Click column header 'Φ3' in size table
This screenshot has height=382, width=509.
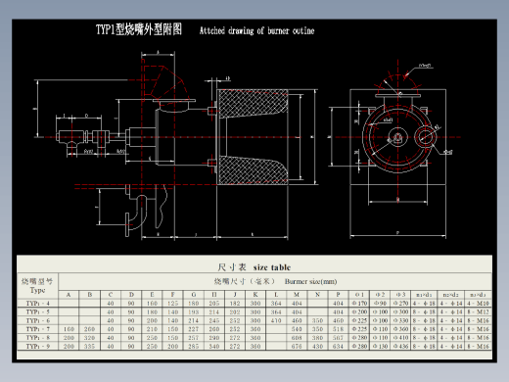400,295
